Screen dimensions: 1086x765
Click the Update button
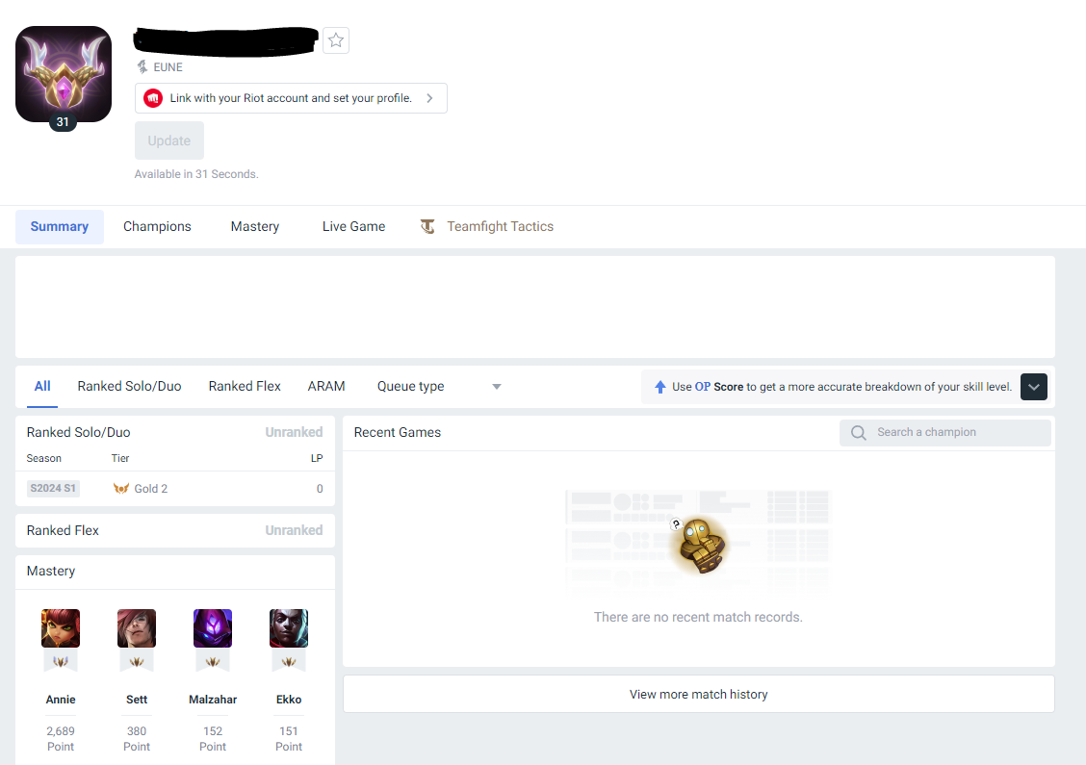coord(169,140)
